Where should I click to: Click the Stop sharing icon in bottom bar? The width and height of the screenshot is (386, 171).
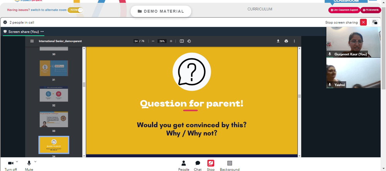click(211, 163)
